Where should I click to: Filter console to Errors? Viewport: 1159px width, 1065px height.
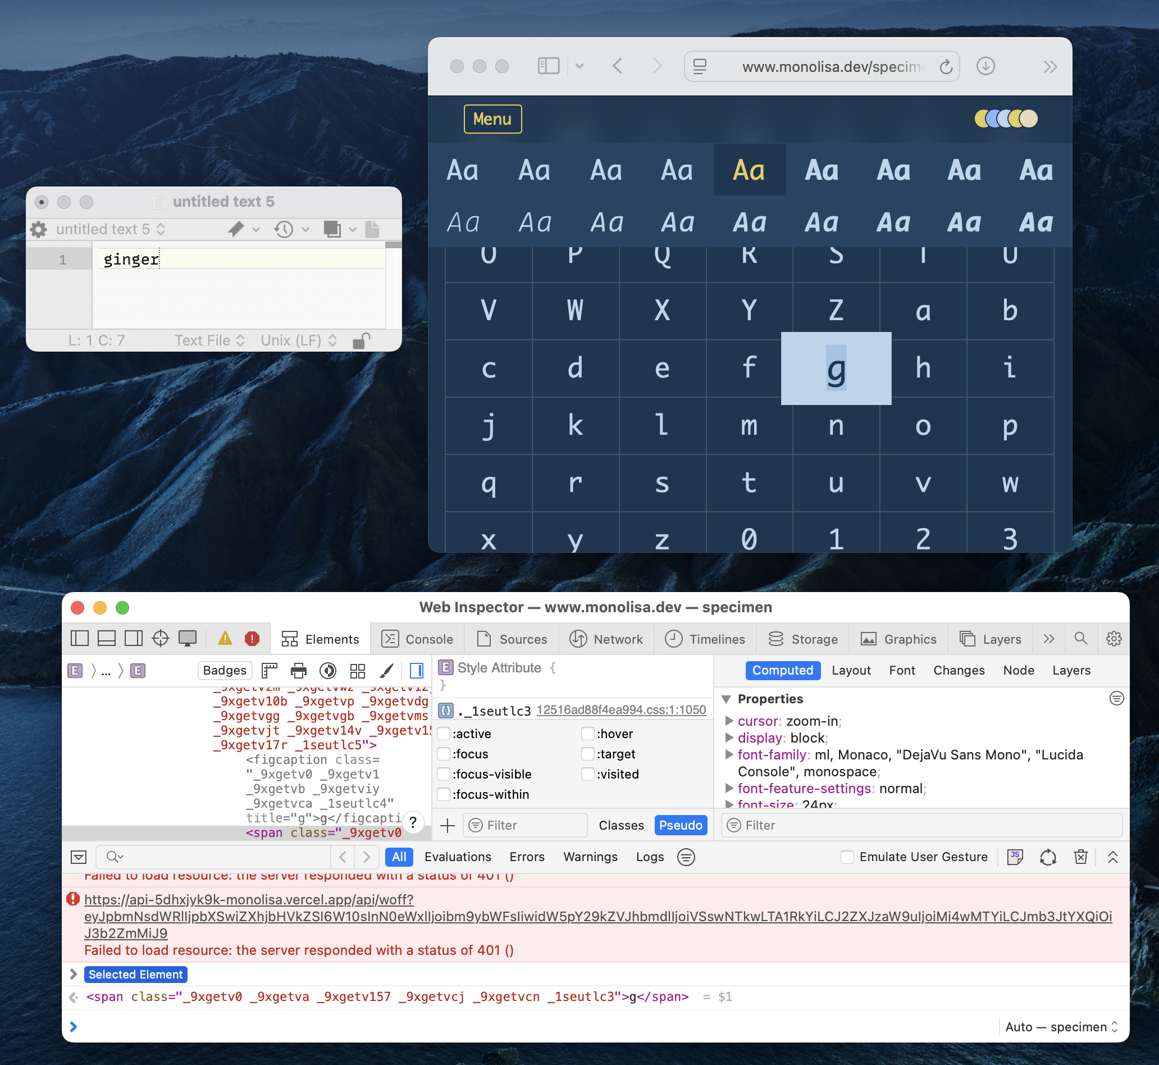[527, 857]
